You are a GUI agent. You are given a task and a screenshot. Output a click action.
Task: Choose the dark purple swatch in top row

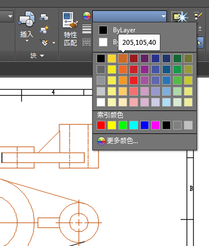click(145, 58)
